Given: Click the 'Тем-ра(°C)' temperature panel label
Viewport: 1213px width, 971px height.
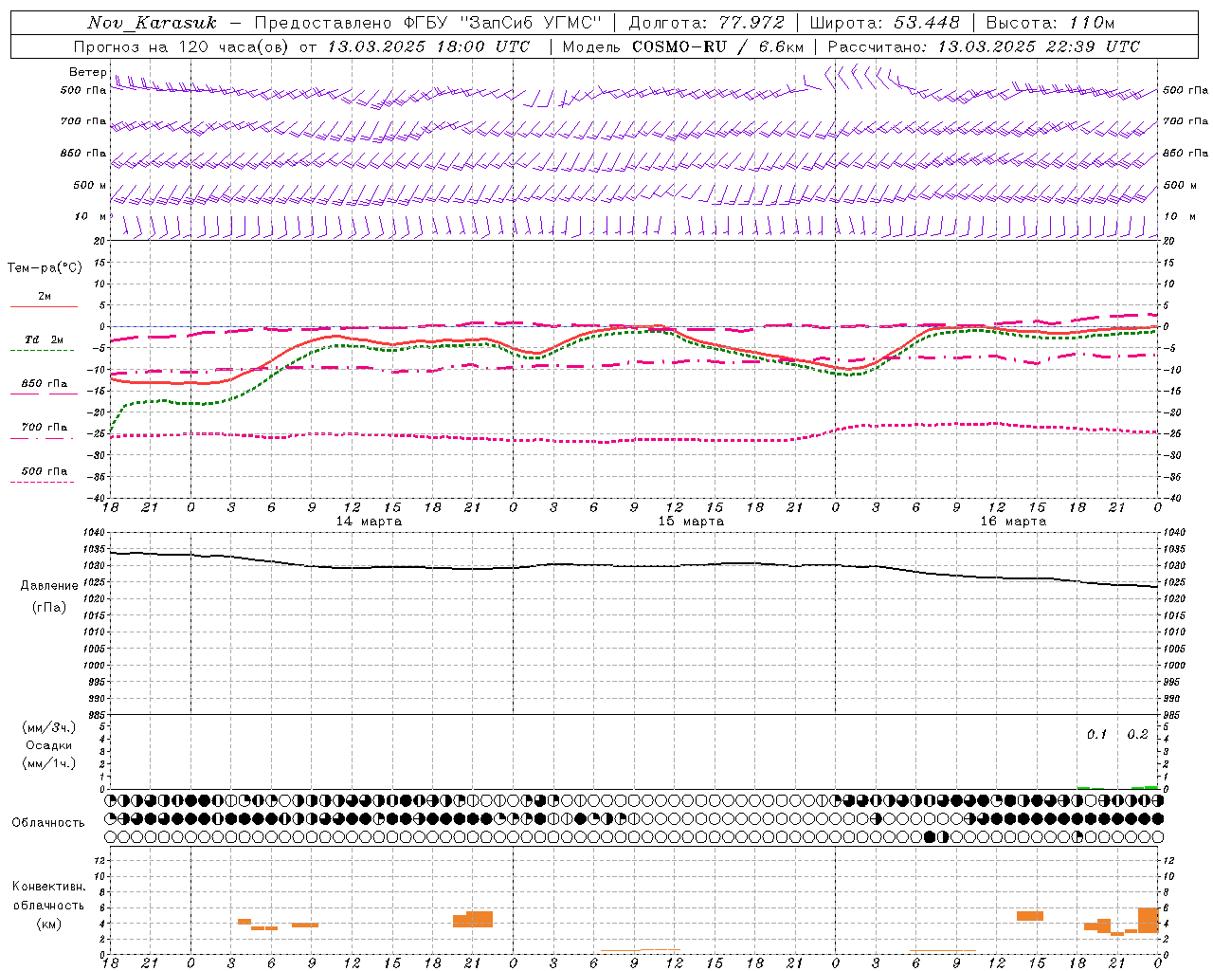Looking at the screenshot, I should 45,268.
